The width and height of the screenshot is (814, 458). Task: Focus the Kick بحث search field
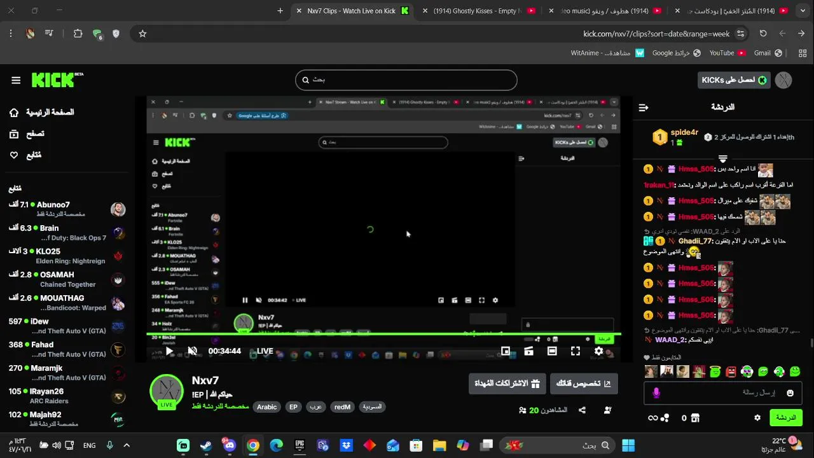(x=406, y=80)
